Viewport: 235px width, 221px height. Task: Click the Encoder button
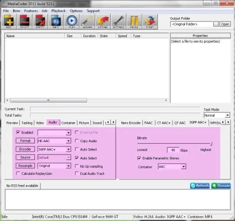point(25,149)
